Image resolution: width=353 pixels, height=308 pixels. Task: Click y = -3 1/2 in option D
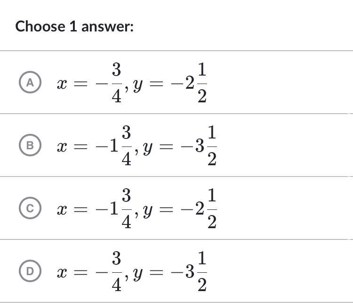[170, 271]
